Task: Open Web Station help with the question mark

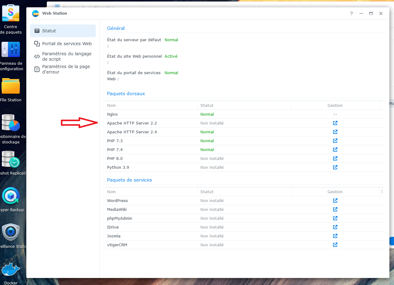Action: [x=351, y=13]
